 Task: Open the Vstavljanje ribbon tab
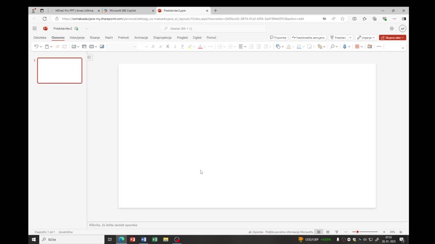[77, 38]
